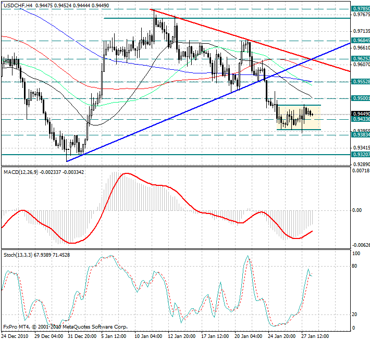Click the 0.9341 price axis label
This screenshot has width=370, height=340.
pos(361,148)
